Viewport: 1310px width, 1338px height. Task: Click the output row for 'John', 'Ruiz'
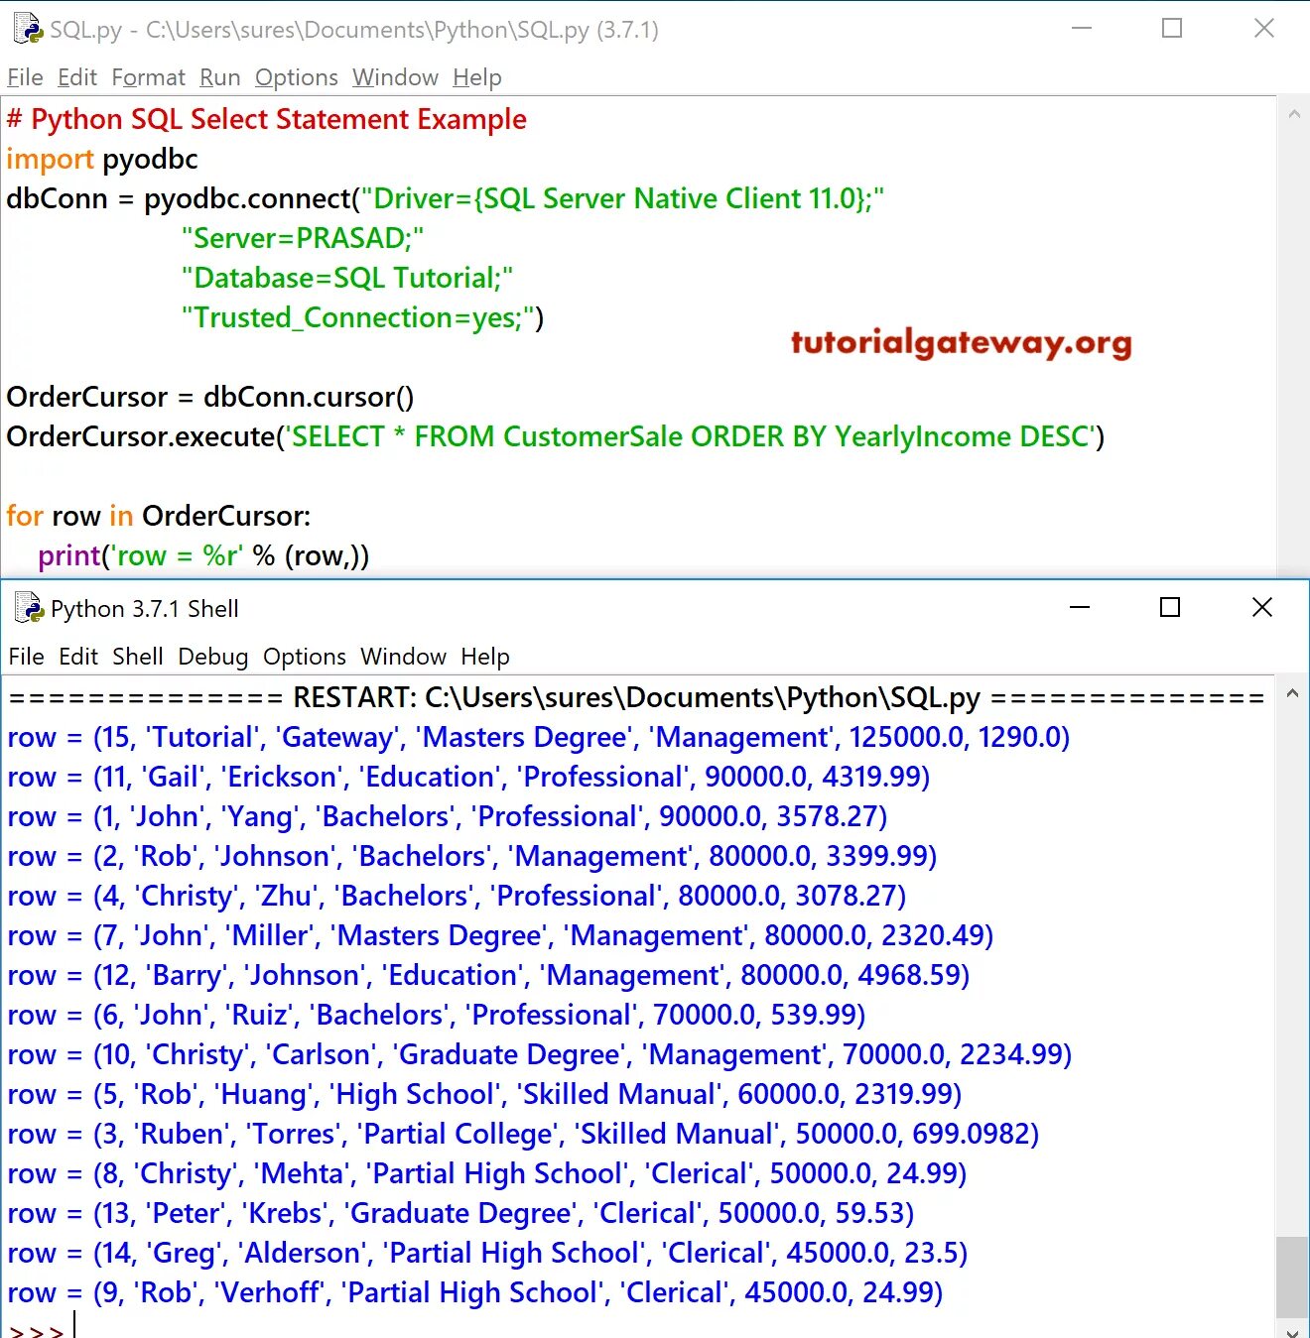pos(436,1015)
